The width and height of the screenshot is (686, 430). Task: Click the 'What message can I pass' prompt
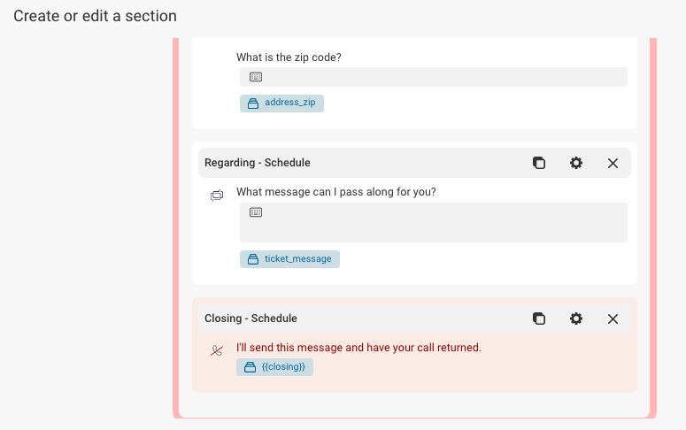[336, 192]
